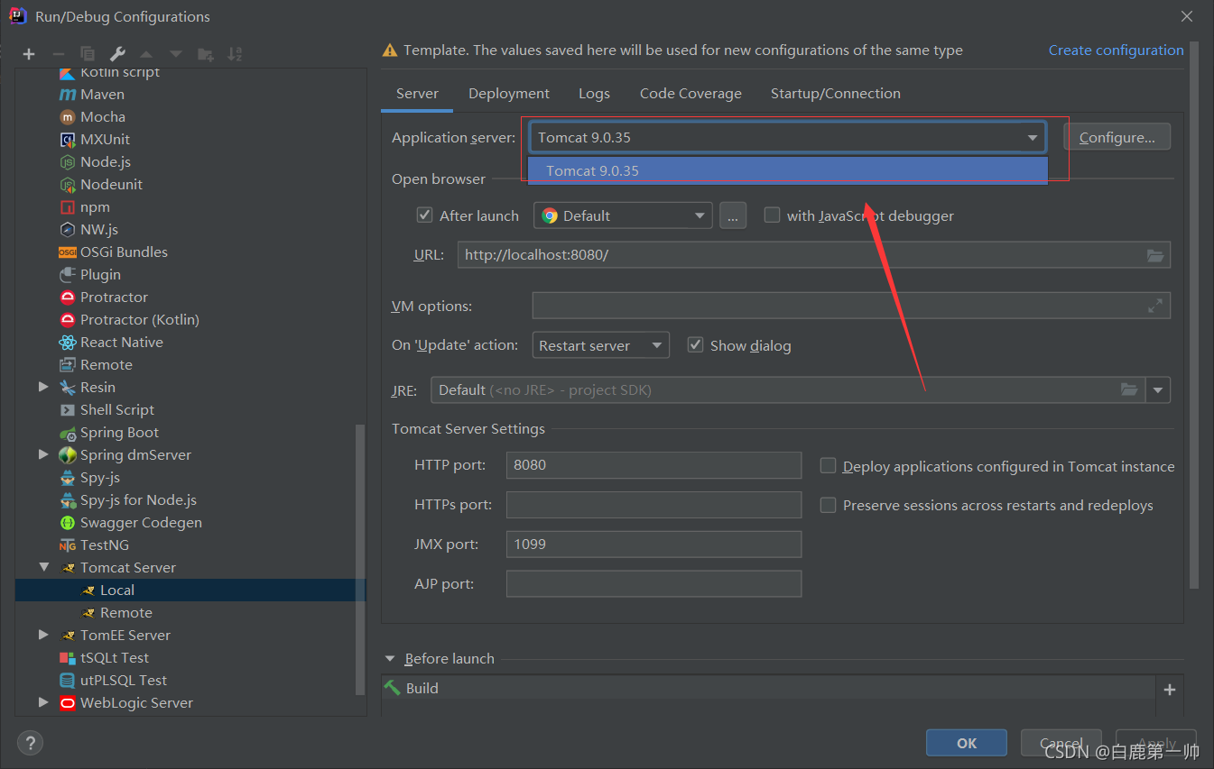The width and height of the screenshot is (1214, 769).
Task: Click the JRE browse folder icon
Action: point(1129,389)
